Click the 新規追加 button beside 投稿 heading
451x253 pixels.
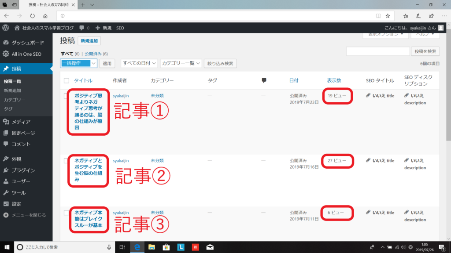(x=89, y=41)
